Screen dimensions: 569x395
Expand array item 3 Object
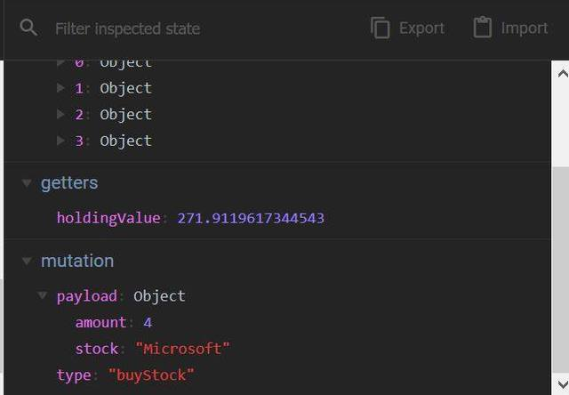(60, 141)
